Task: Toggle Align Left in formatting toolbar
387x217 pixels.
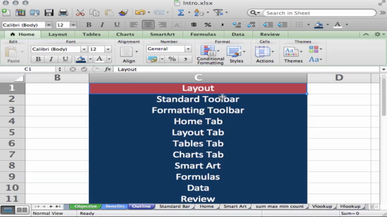Action: point(134,25)
